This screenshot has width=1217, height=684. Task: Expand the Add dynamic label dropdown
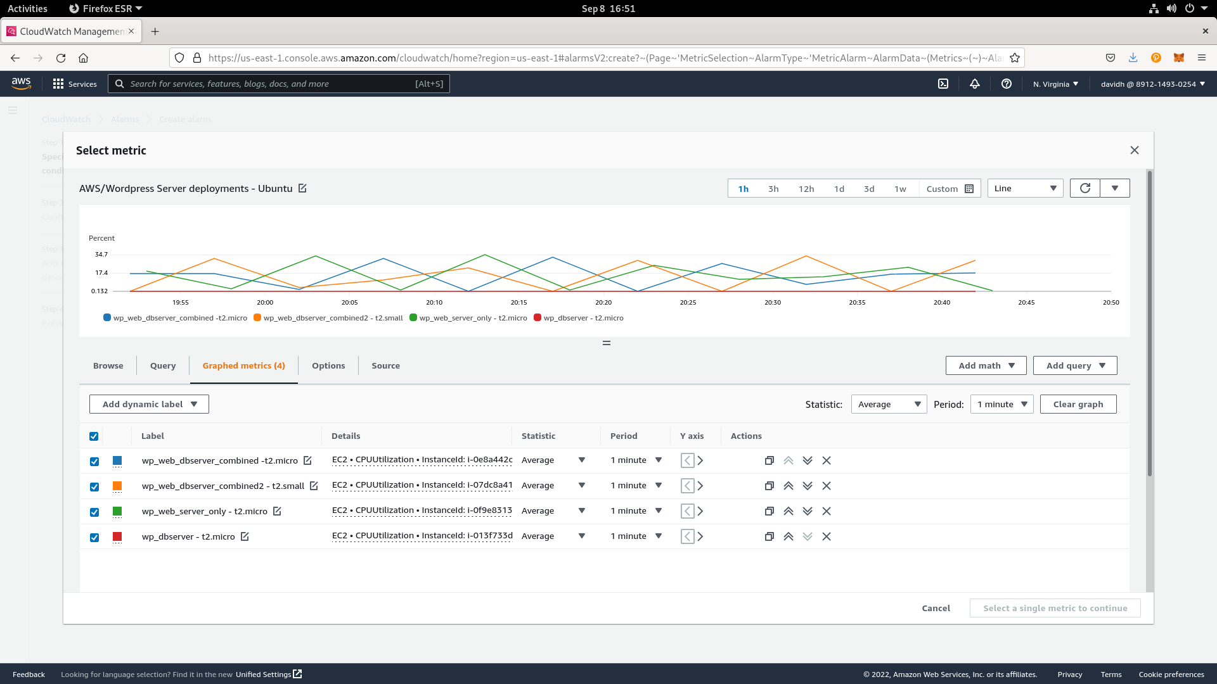click(149, 404)
